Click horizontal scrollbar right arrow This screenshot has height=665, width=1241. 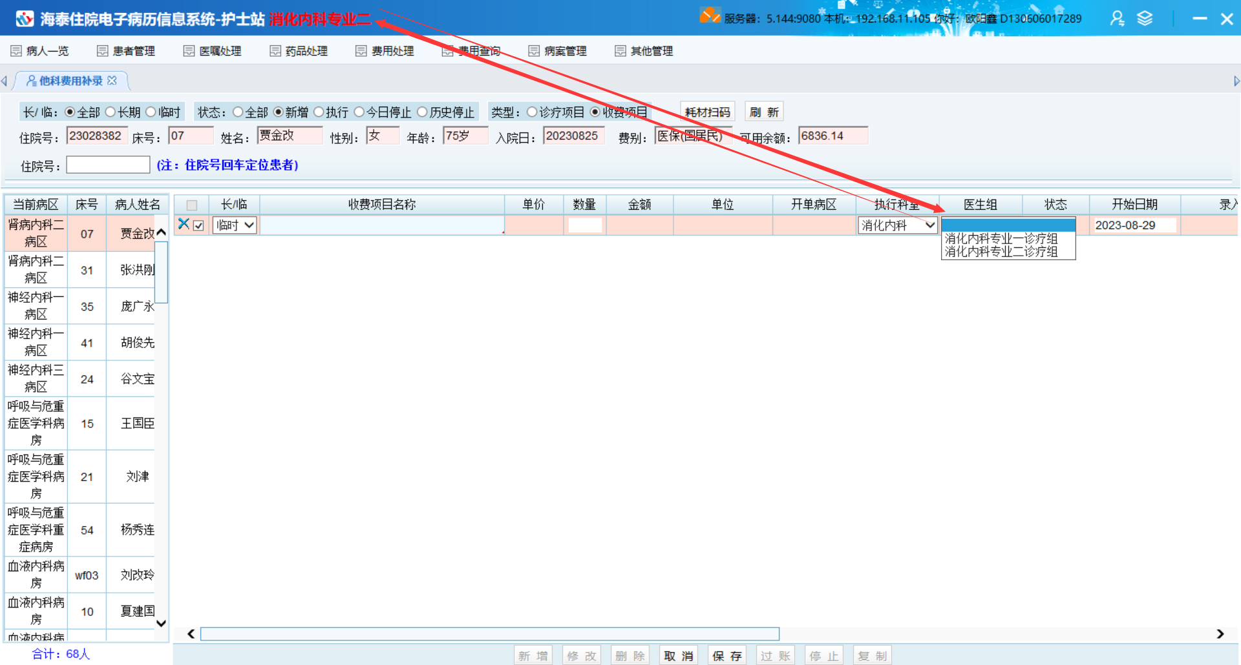[x=1220, y=634]
